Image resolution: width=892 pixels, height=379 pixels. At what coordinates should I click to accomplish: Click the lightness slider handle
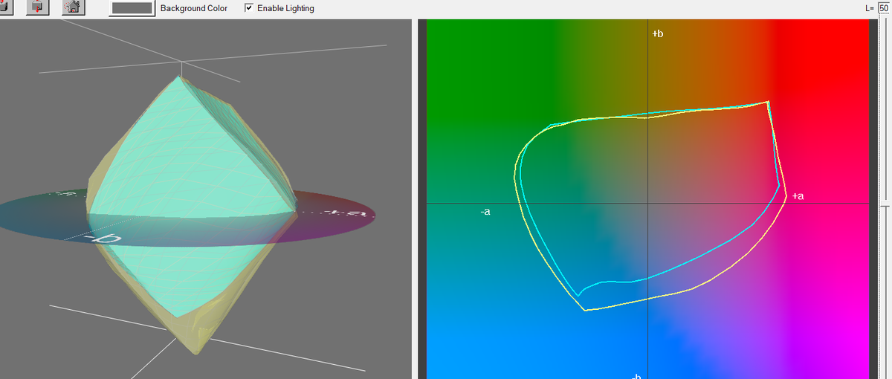pos(885,201)
